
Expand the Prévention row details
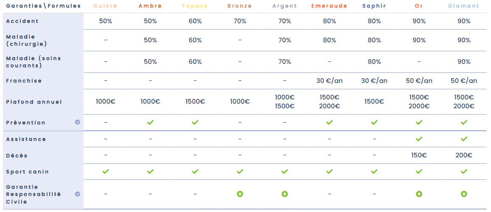77,122
